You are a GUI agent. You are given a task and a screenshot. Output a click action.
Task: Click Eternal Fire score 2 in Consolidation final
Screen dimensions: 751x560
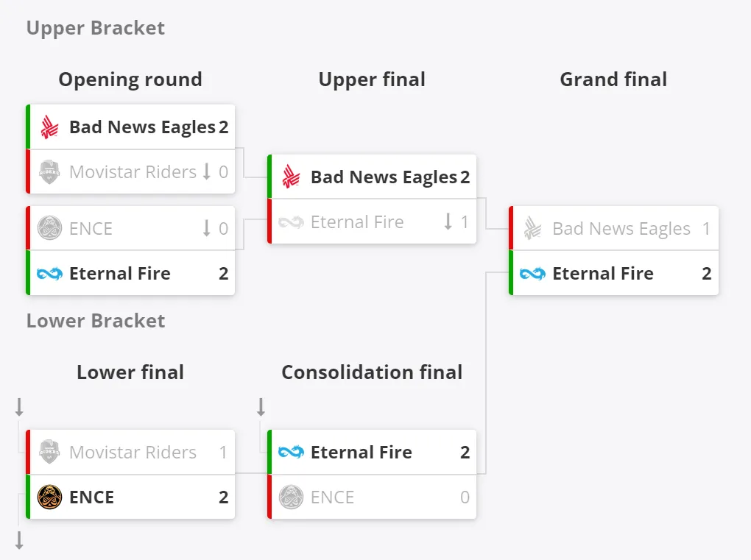[x=465, y=453]
